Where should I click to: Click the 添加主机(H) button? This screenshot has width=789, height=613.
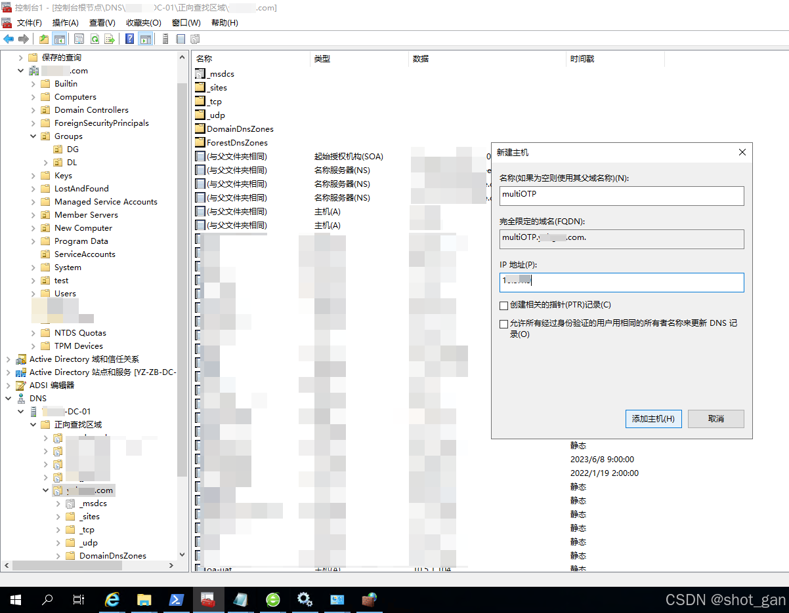[654, 419]
